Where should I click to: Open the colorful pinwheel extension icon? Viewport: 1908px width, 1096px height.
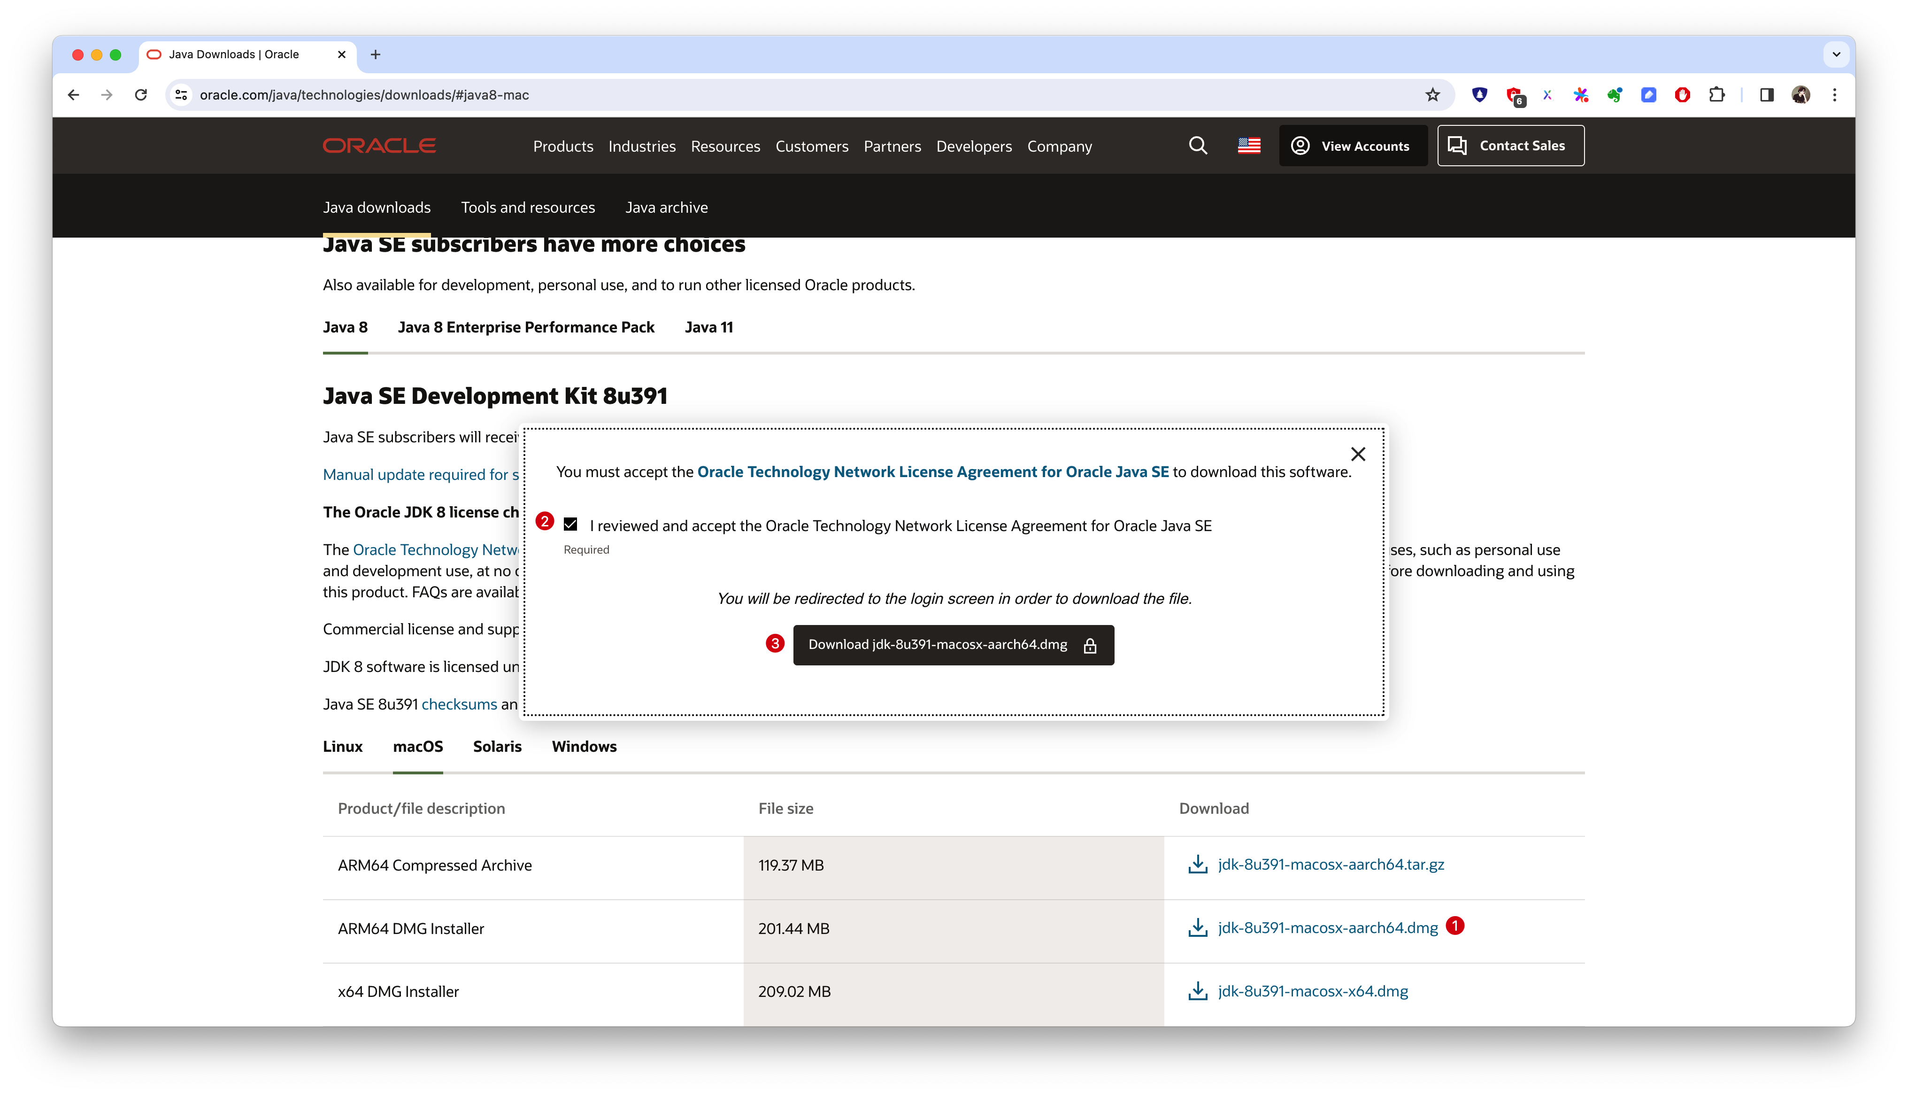1581,95
